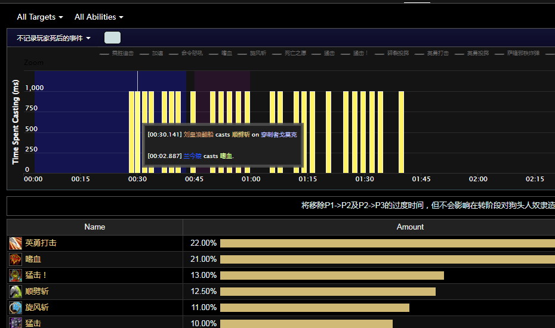Open the 不记录玩家死后的事件 dropdown
This screenshot has width=555, height=328.
pyautogui.click(x=54, y=38)
